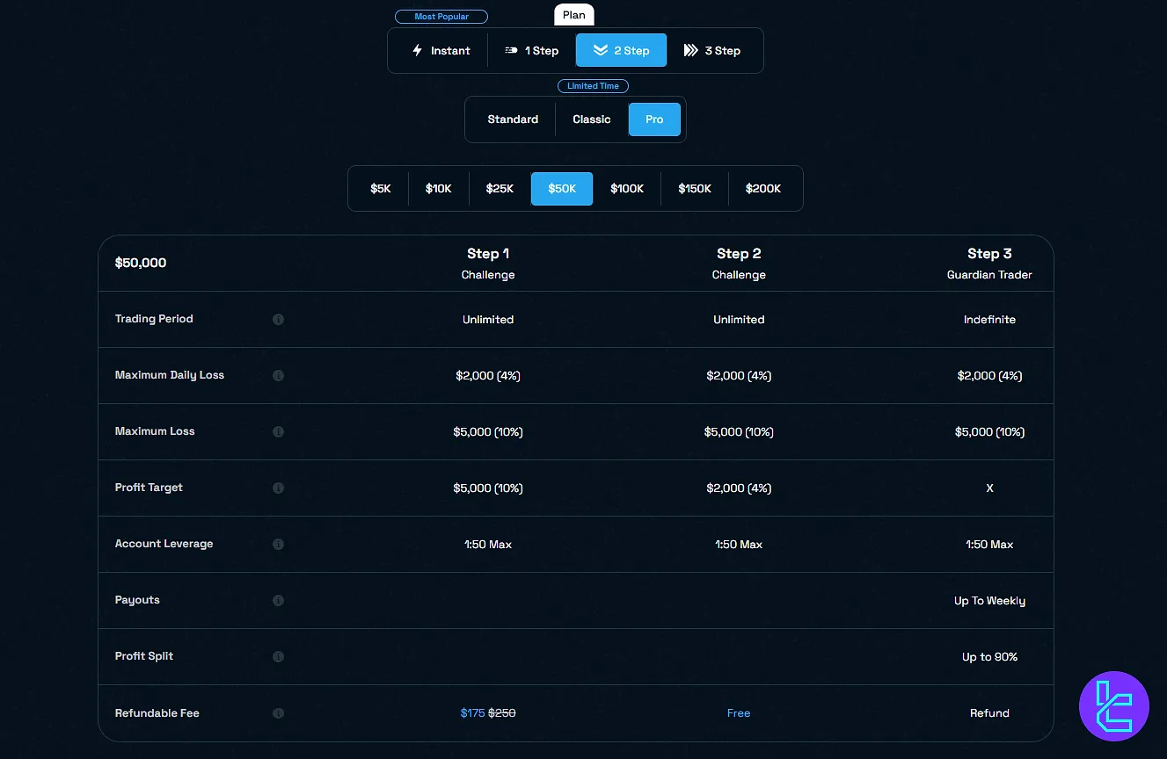Click the Payouts info icon
This screenshot has height=759, width=1167.
pos(278,601)
